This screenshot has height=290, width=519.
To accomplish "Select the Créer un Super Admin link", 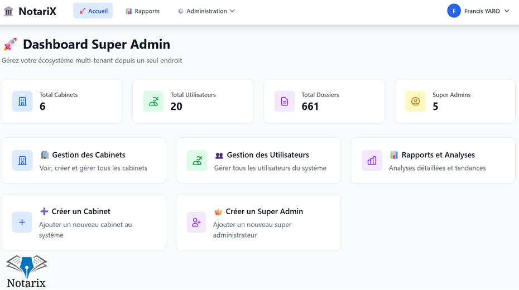I will point(264,211).
